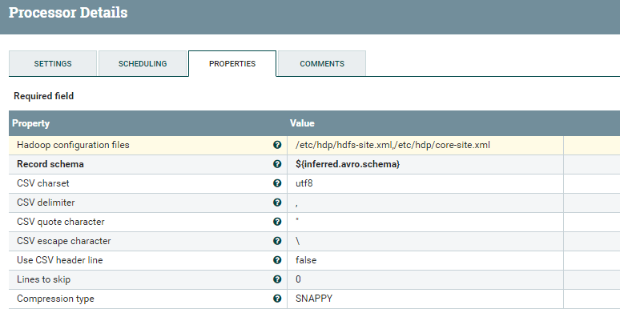Screen dimensions: 620x333
Task: Open the SNAPPY compression type value
Action: click(314, 299)
